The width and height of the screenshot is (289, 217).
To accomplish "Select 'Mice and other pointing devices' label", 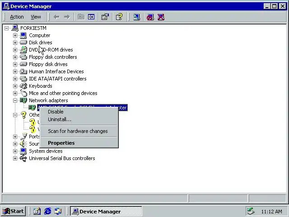I will pos(63,93).
